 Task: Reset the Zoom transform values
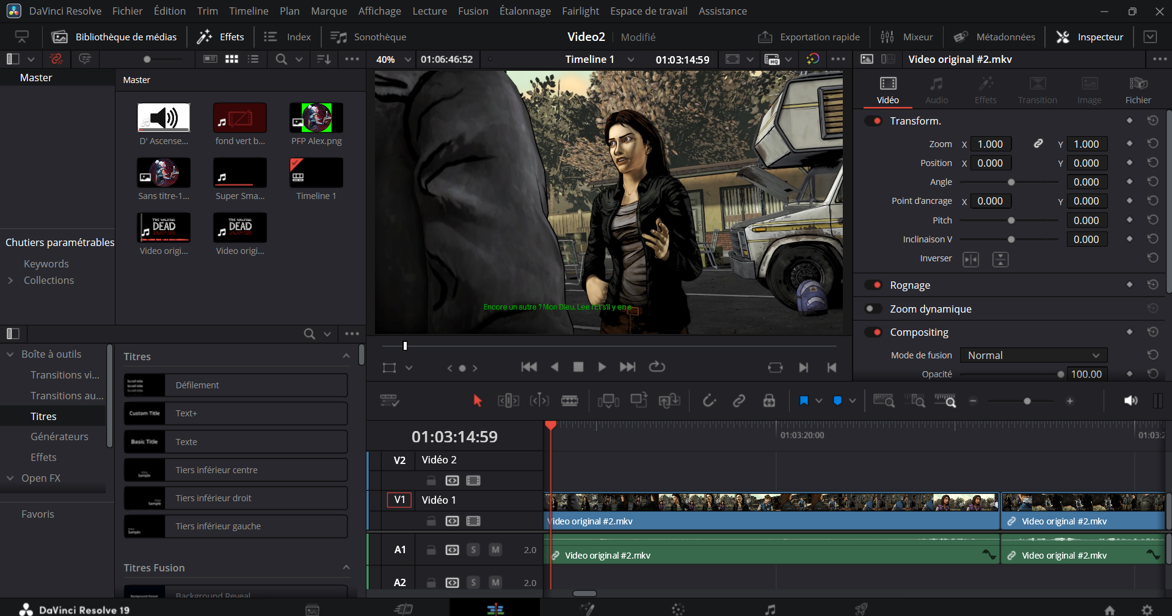coord(1152,143)
